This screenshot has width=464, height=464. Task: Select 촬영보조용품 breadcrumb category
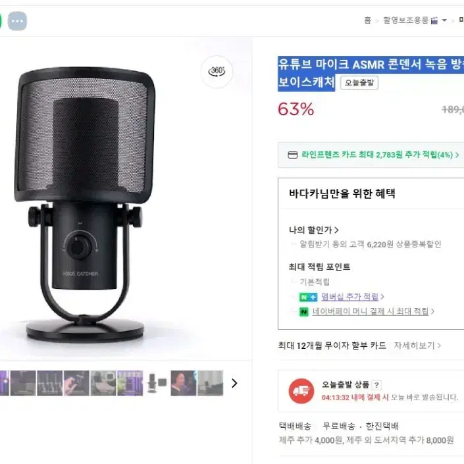pos(405,20)
